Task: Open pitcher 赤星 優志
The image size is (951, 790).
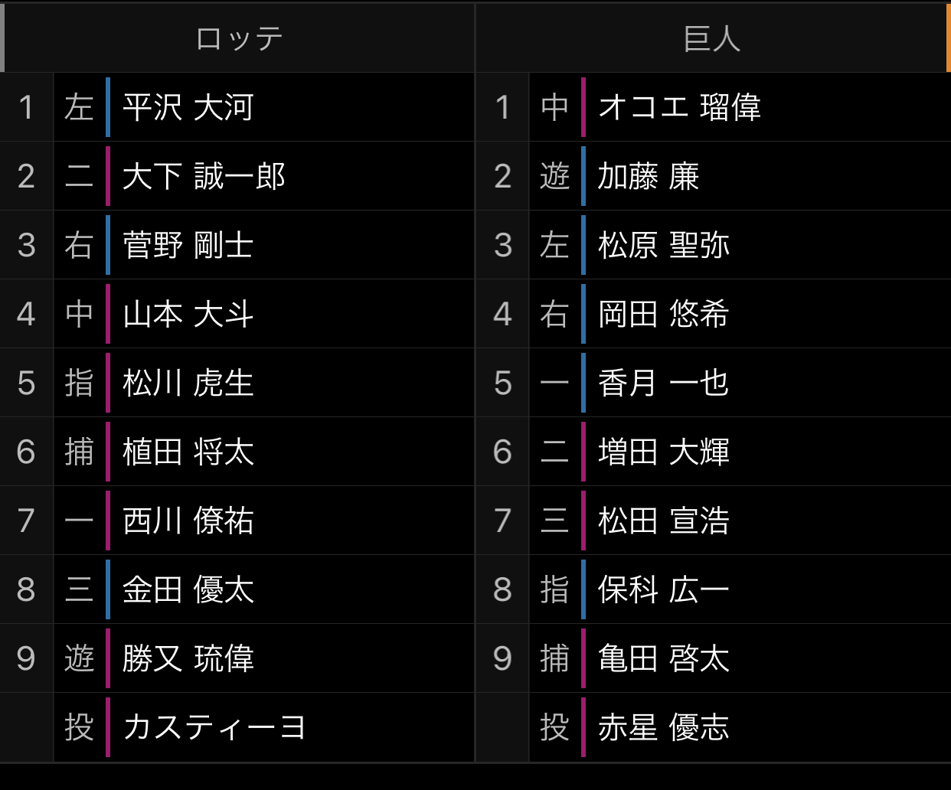Action: (x=663, y=727)
